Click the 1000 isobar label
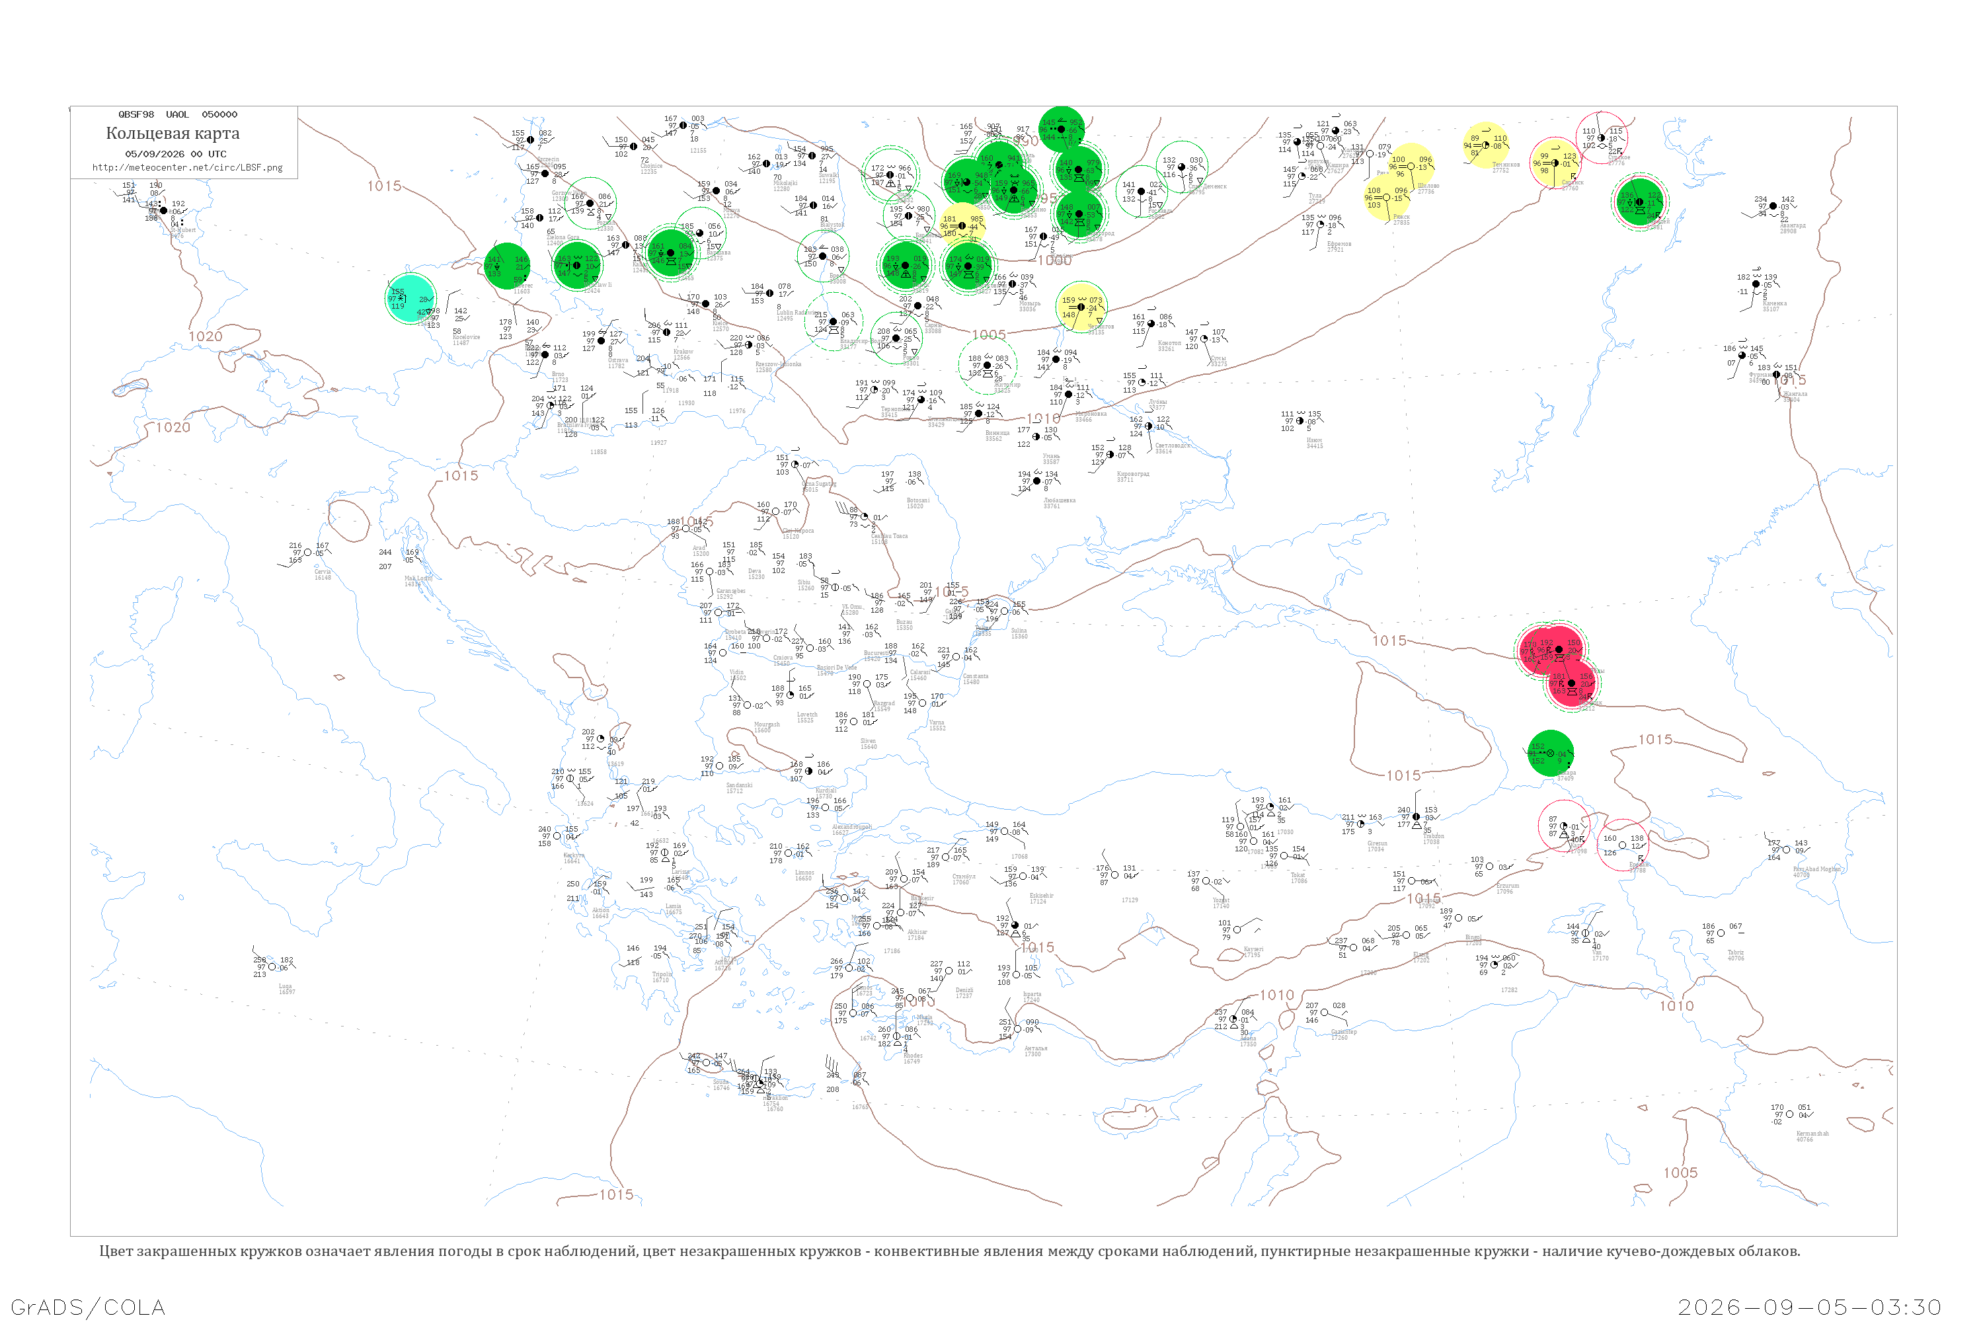 [1054, 260]
